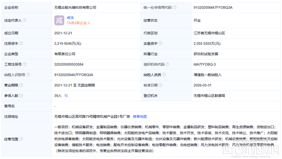This screenshot has width=282, height=159.
Task: Expand the TA有4家企业 arrow link
Action: coord(78,23)
